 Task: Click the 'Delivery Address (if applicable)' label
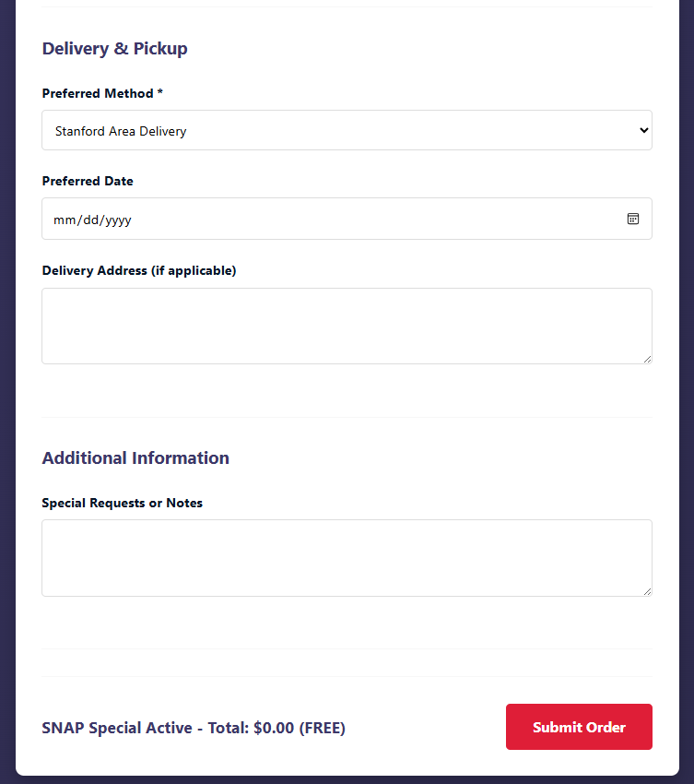139,270
